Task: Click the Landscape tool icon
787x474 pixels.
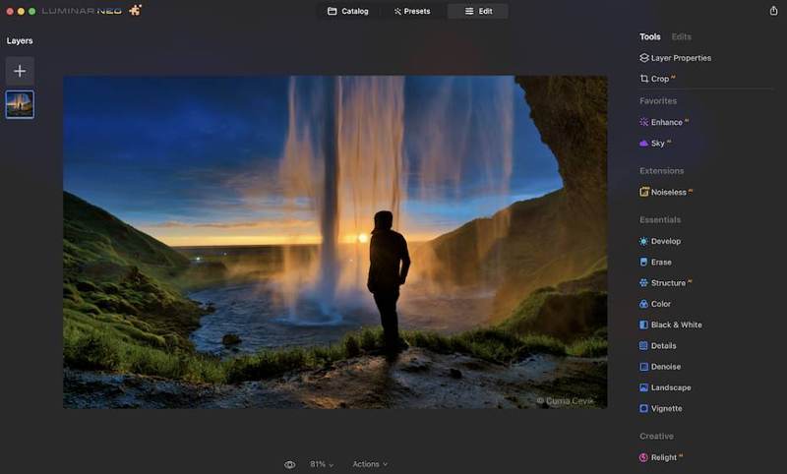Action: pyautogui.click(x=644, y=387)
